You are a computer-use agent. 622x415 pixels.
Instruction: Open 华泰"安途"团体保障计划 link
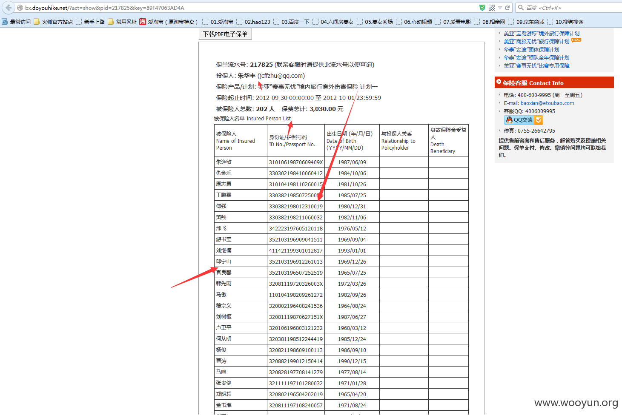pos(531,49)
